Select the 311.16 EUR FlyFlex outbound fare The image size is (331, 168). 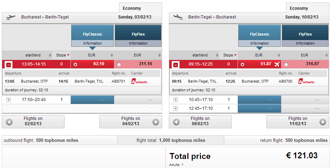coord(119,64)
